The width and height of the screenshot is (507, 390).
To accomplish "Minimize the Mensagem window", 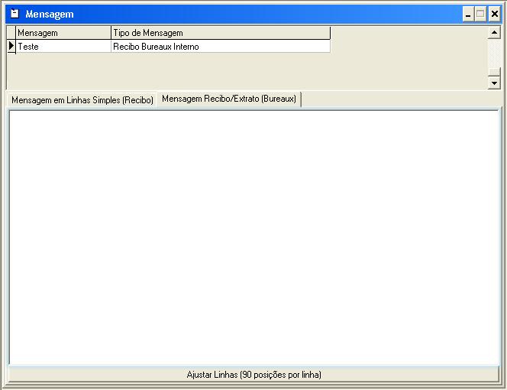I will pos(468,14).
